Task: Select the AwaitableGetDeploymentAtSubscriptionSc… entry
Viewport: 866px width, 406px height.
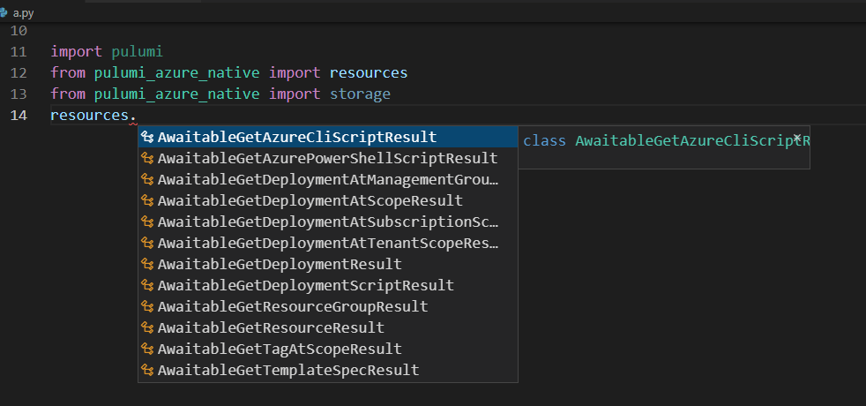Action: point(328,222)
